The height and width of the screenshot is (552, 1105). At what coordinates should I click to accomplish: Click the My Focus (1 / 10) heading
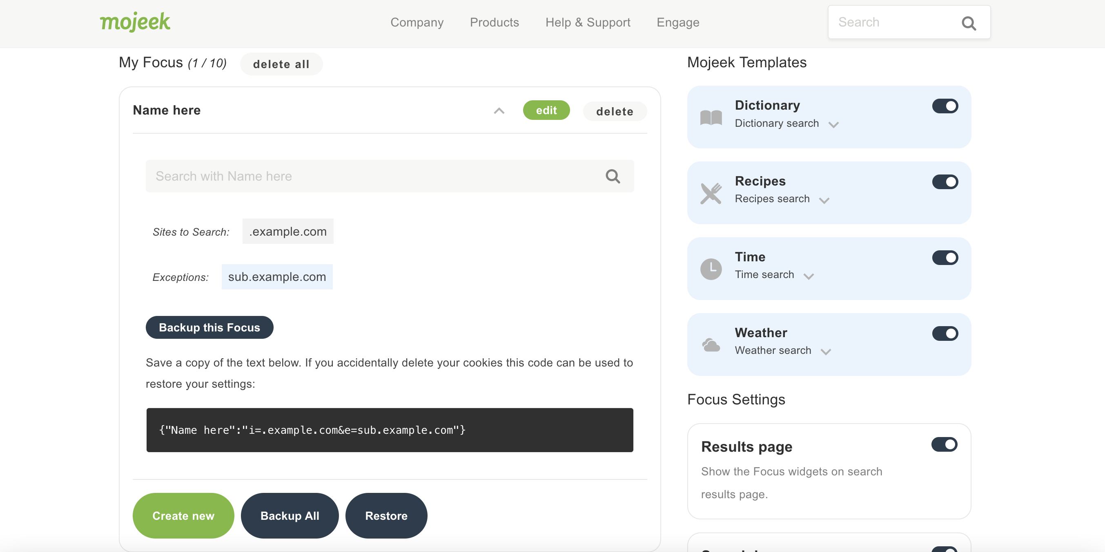click(172, 62)
